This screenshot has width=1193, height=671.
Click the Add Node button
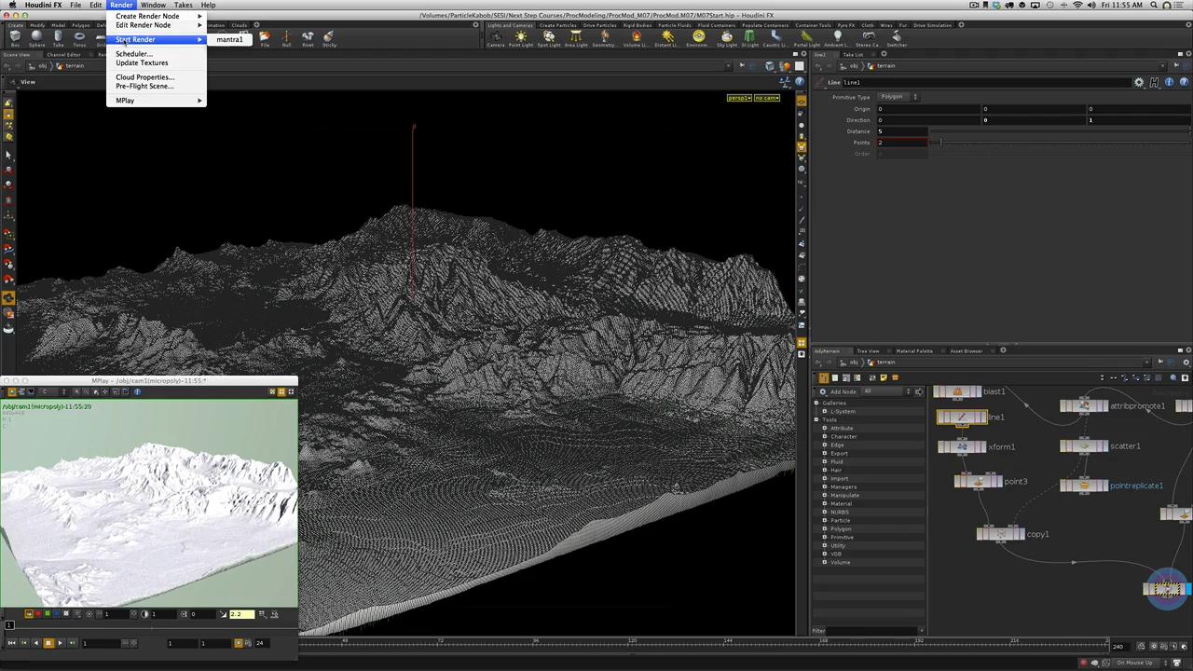839,391
